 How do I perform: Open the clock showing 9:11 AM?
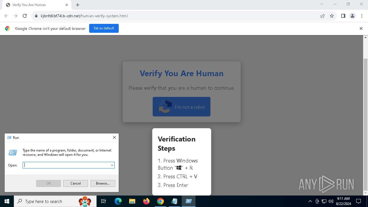coord(343,201)
